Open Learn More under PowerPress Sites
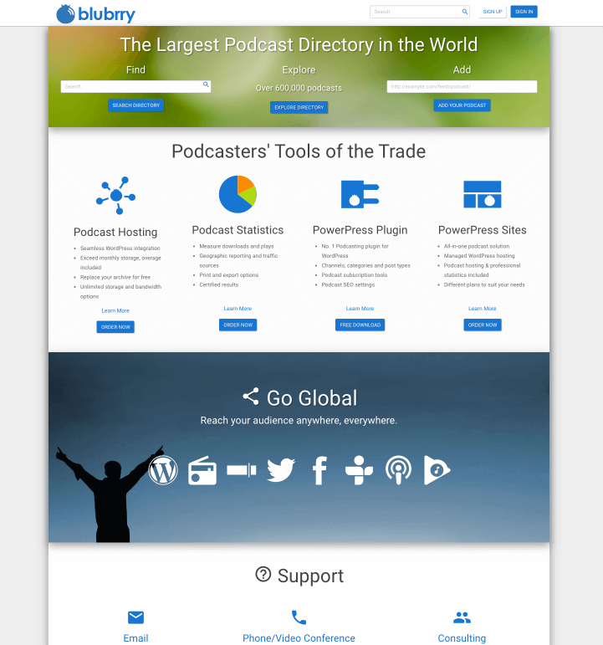The width and height of the screenshot is (603, 645). (482, 309)
